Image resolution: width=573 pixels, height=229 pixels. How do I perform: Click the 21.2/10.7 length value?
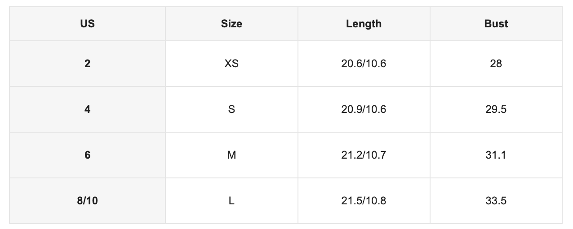(x=364, y=155)
